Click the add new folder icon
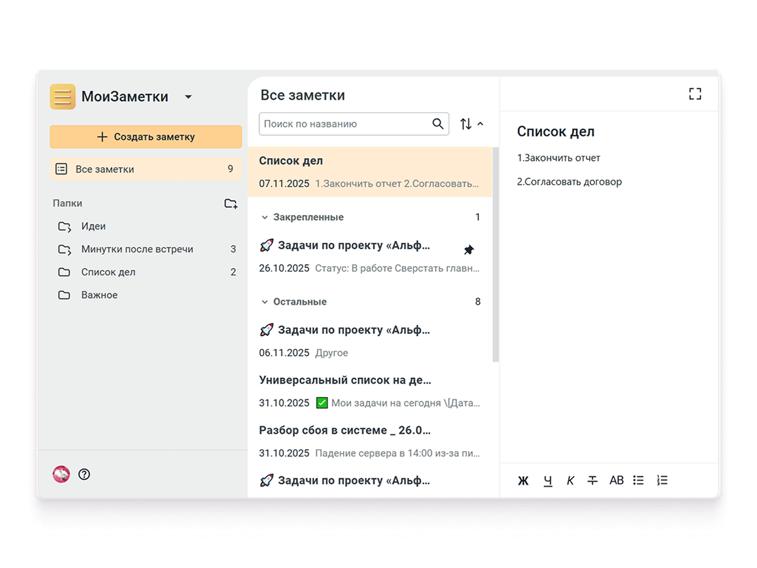Viewport: 757px width, 568px height. tap(230, 204)
